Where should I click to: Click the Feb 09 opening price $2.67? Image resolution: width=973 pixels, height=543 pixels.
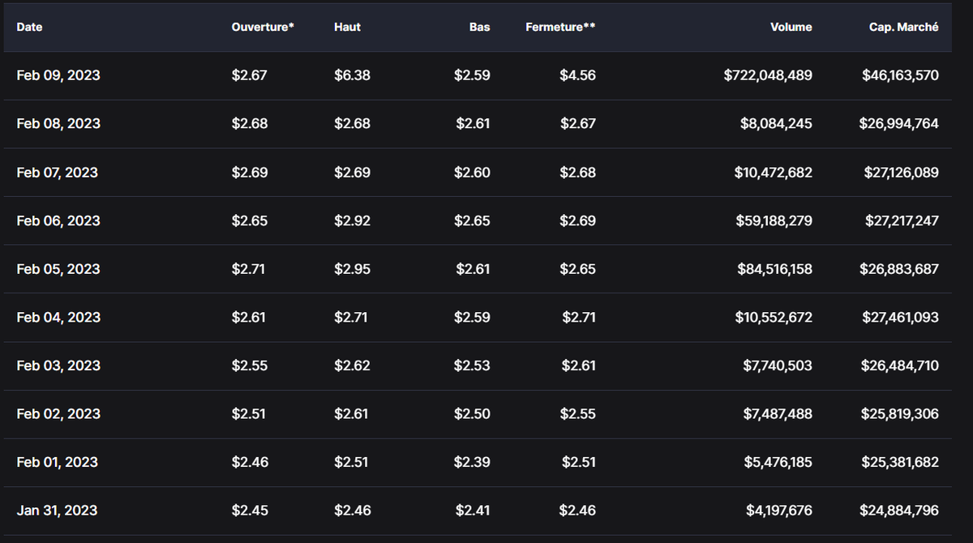pos(250,75)
